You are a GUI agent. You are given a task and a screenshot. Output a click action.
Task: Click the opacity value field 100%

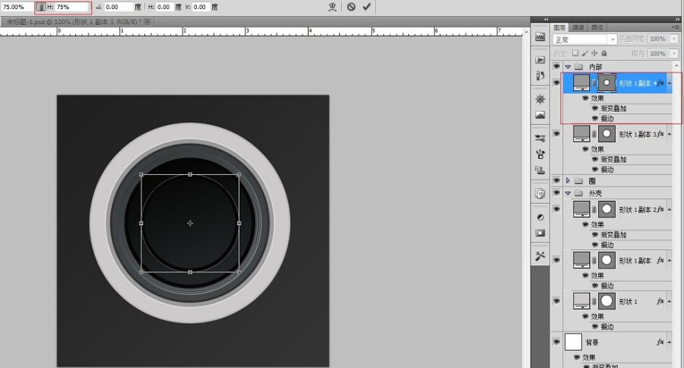[659, 39]
